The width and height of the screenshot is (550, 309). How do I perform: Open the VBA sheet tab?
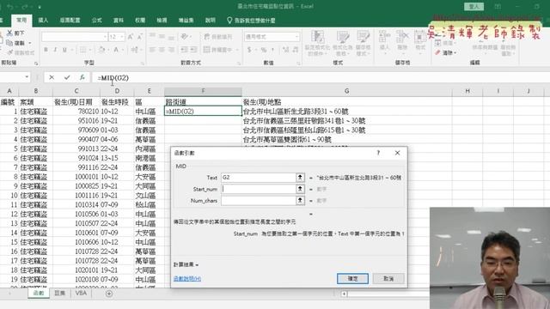pyautogui.click(x=81, y=294)
